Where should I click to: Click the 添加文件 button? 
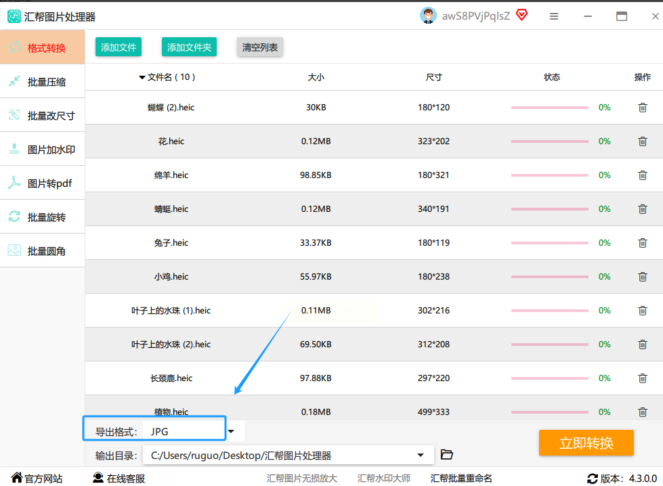point(119,47)
